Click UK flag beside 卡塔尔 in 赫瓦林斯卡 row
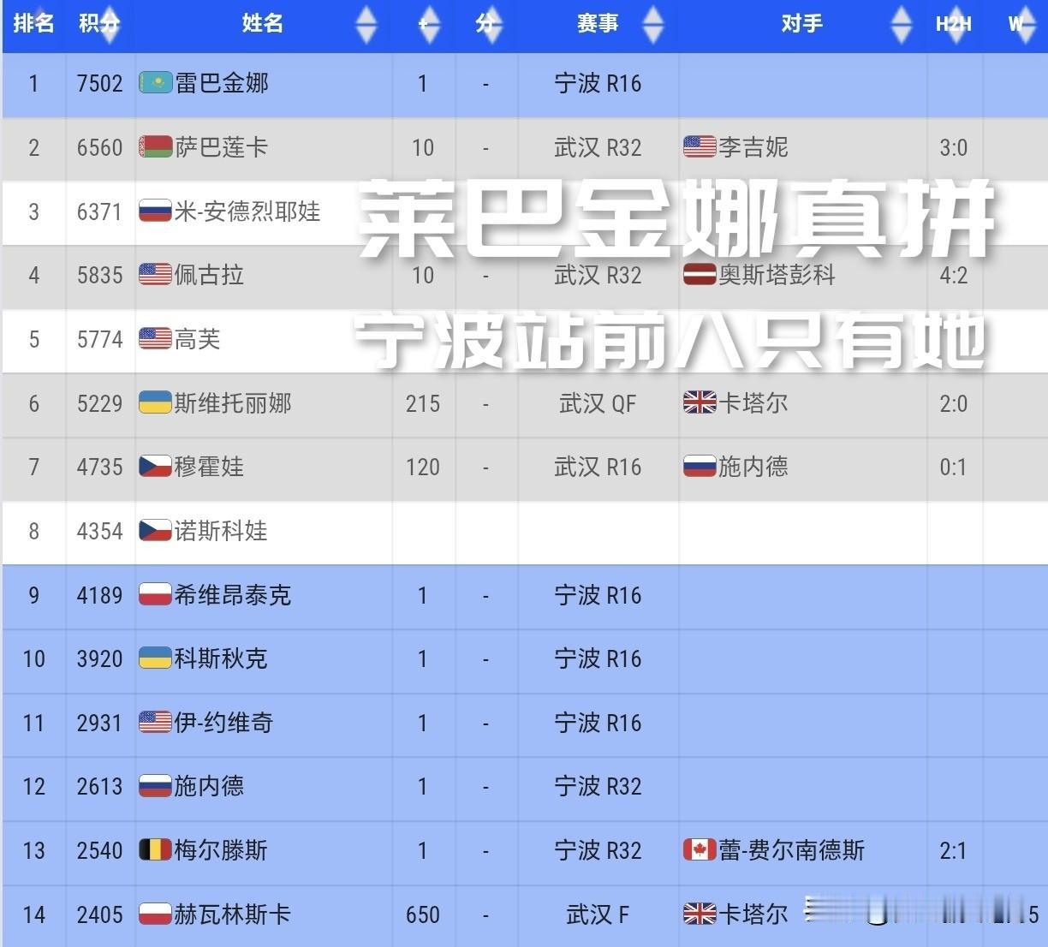This screenshot has height=947, width=1048. click(700, 914)
